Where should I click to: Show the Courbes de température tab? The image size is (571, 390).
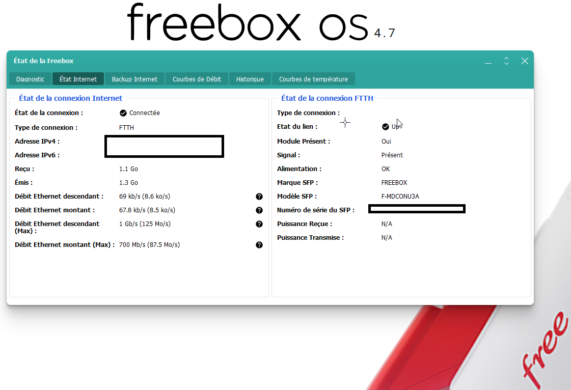(x=313, y=79)
